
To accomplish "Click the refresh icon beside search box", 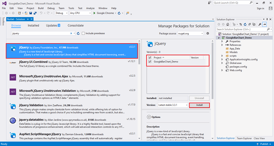I will [x=78, y=33].
